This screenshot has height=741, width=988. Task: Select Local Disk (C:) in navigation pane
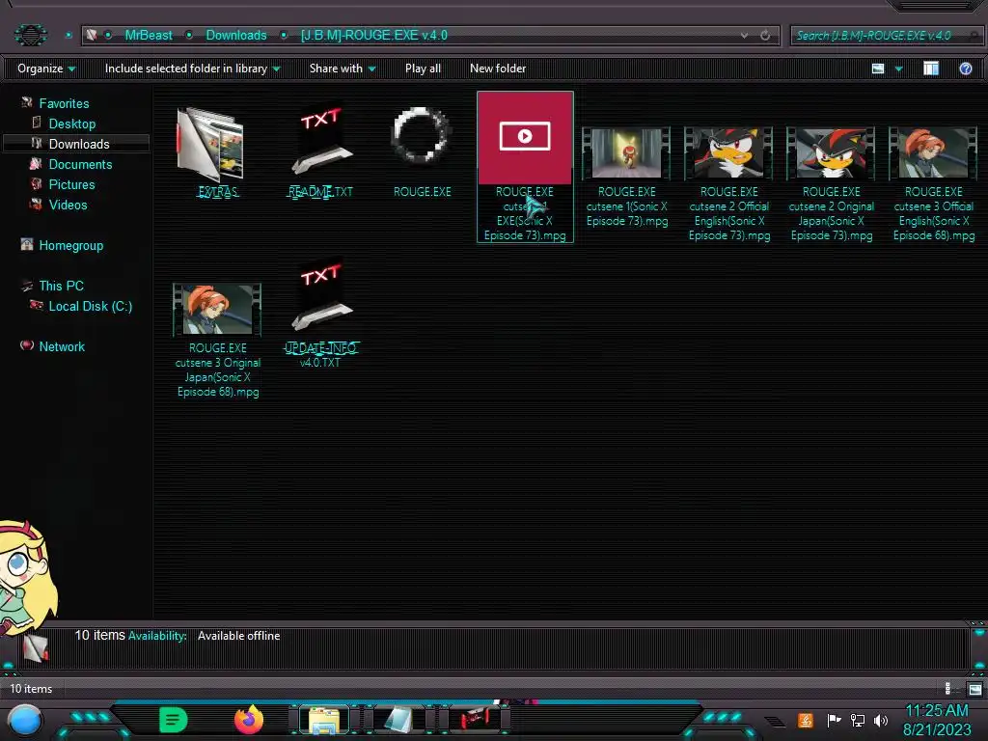click(90, 306)
